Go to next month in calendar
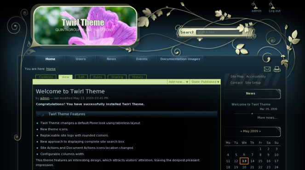Viewport: 305px width, 170px height. click(x=260, y=131)
